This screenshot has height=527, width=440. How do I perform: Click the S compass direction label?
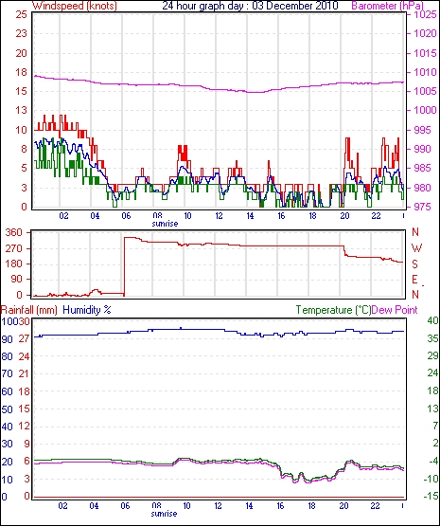pyautogui.click(x=414, y=264)
